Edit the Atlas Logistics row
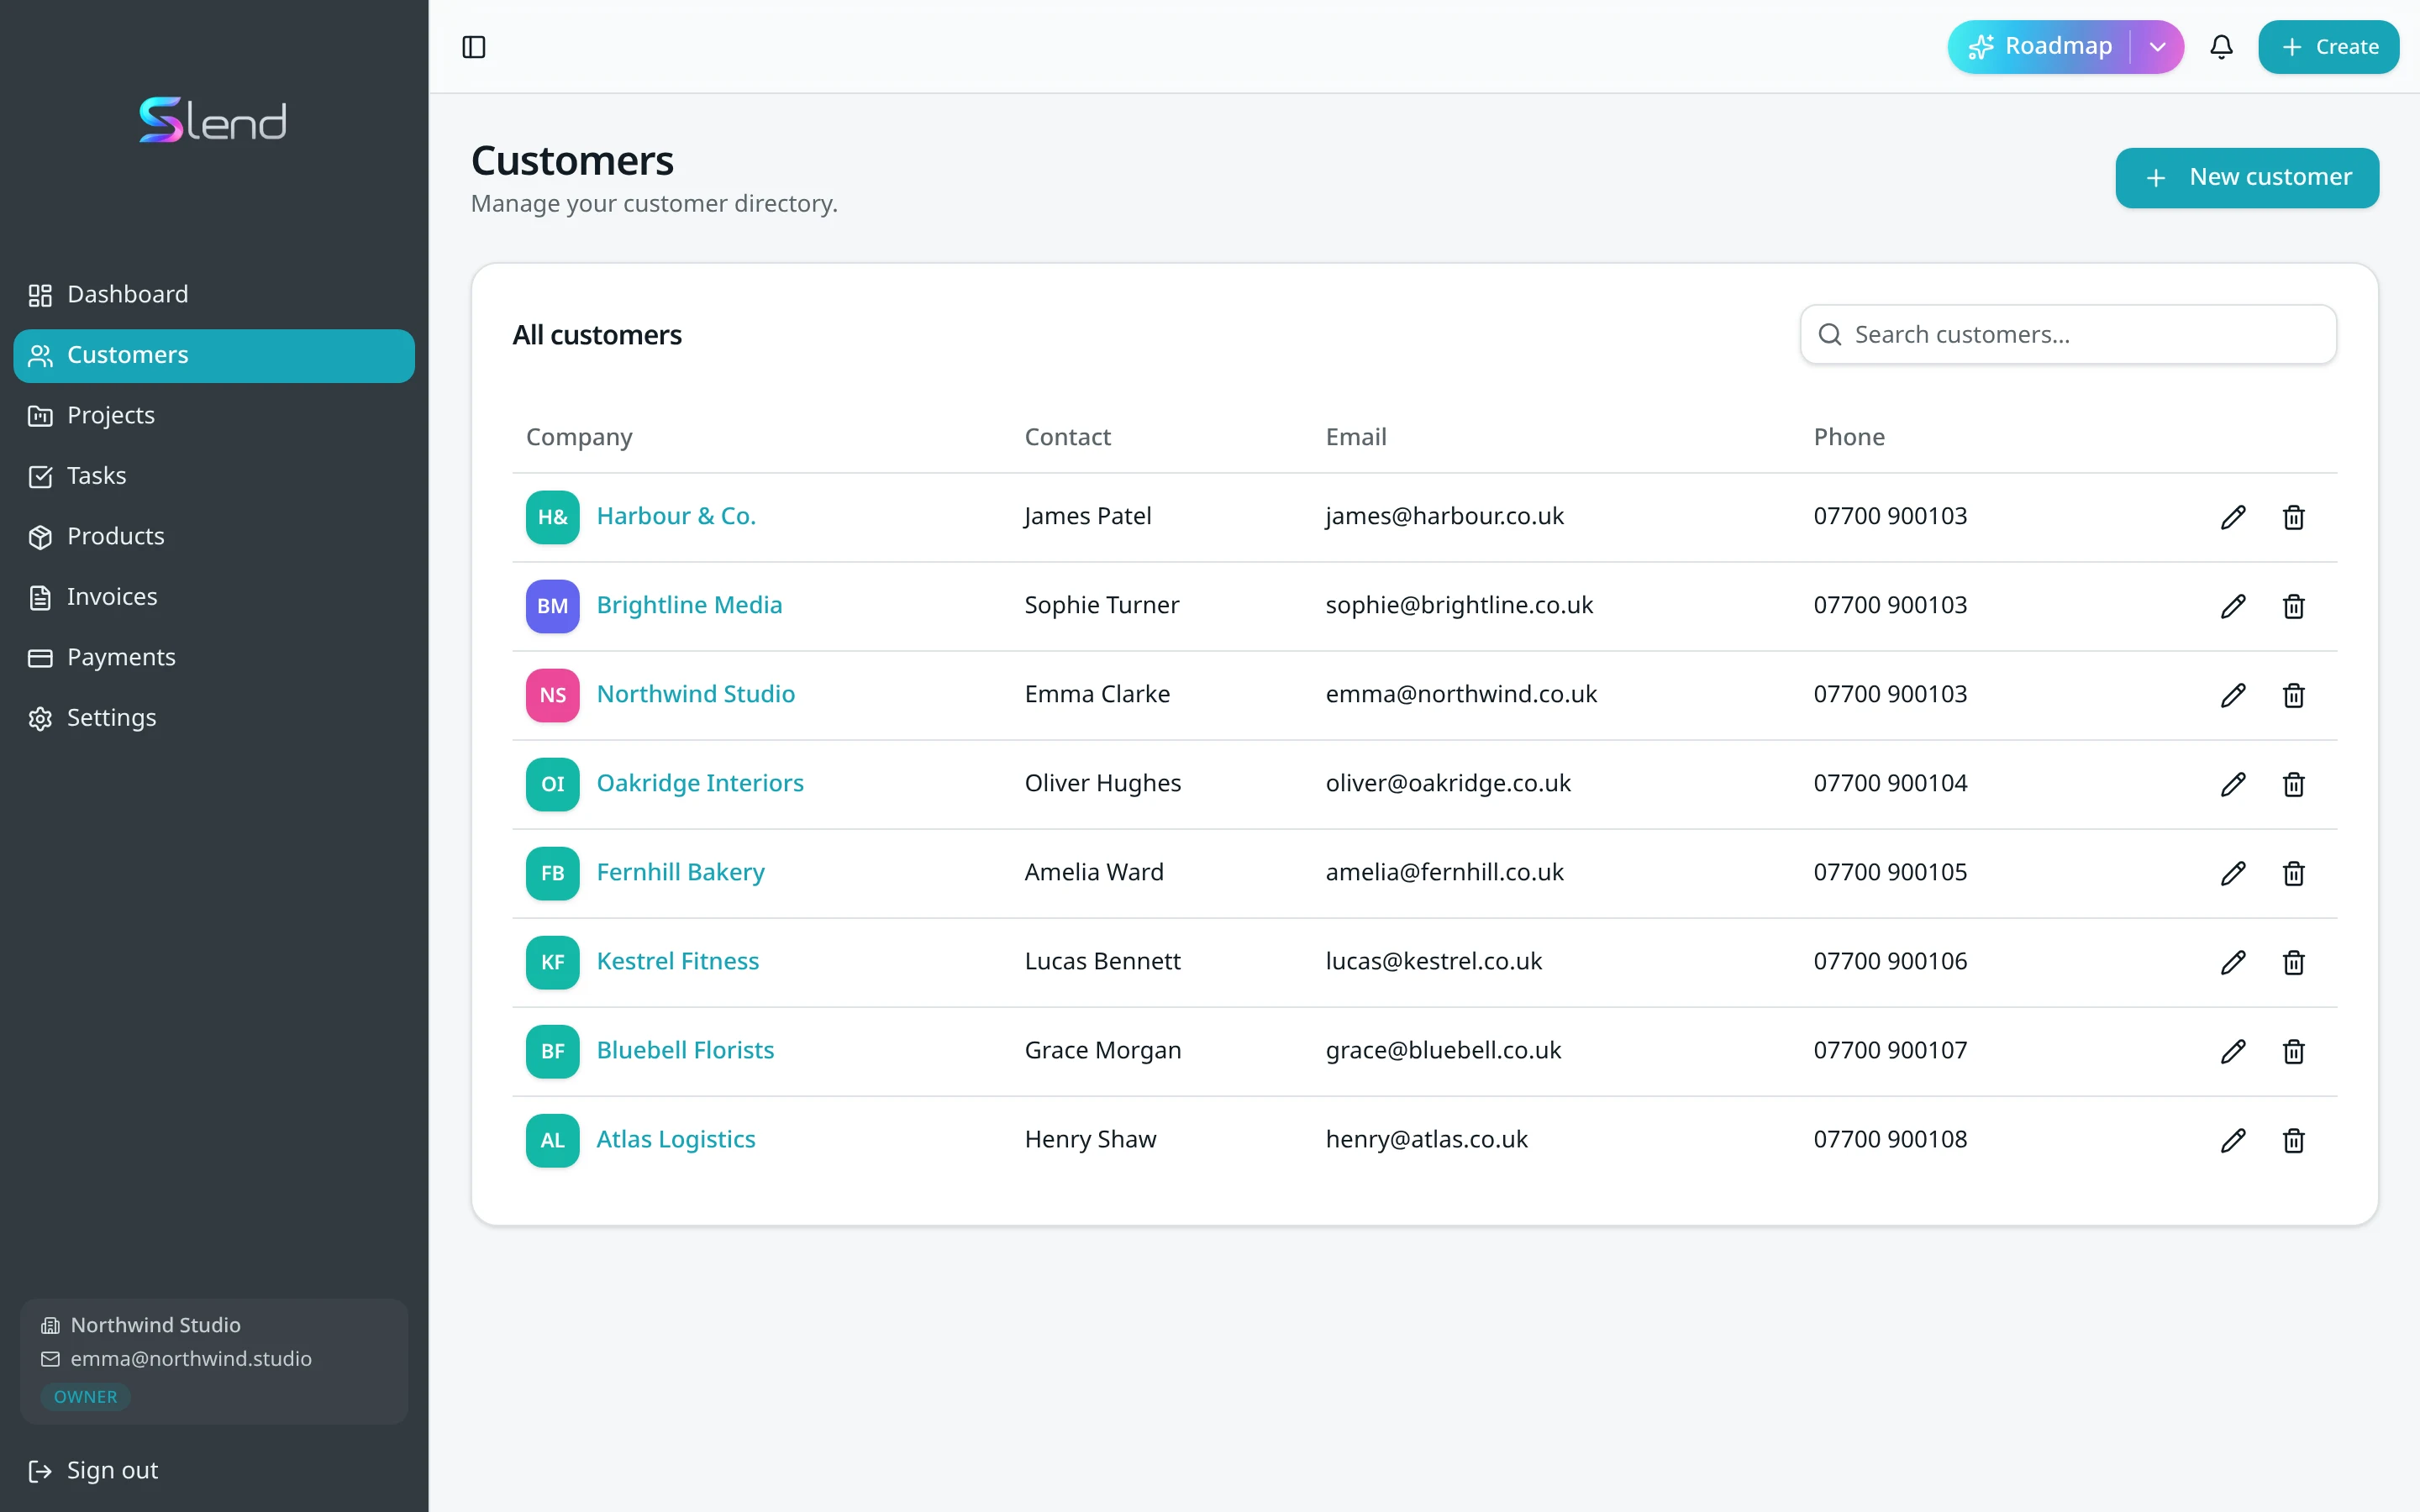Image resolution: width=2420 pixels, height=1512 pixels. tap(2233, 1140)
